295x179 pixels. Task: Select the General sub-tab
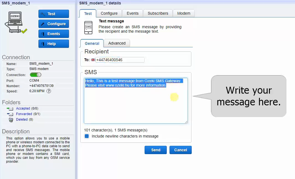pos(92,43)
